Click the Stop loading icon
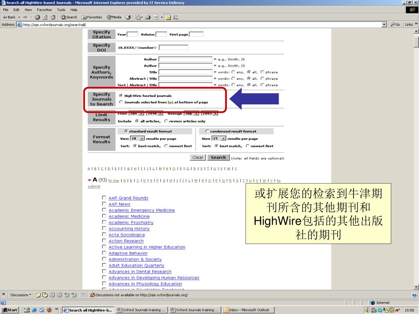The height and width of the screenshot is (314, 419). pos(37,17)
